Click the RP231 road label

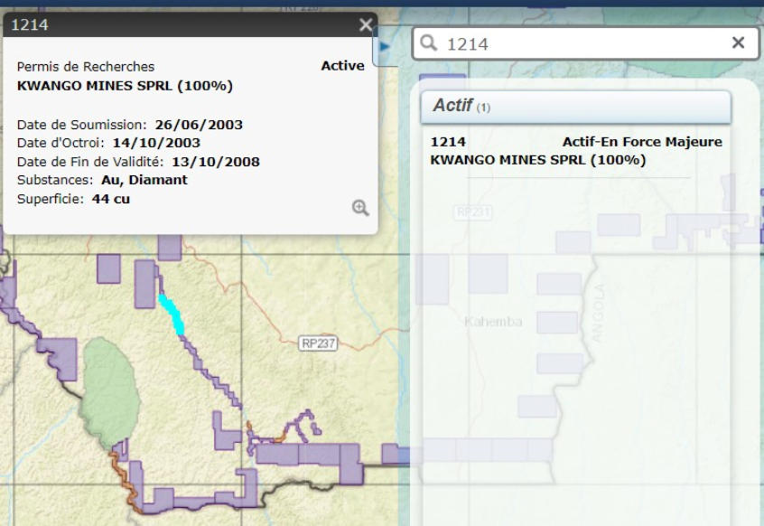point(473,211)
